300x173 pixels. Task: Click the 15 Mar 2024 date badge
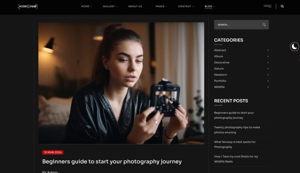[x=53, y=152]
